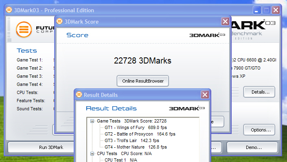The image size is (287, 162).
Task: Select GT1 - Wings of Fury result
Action: coord(136,127)
